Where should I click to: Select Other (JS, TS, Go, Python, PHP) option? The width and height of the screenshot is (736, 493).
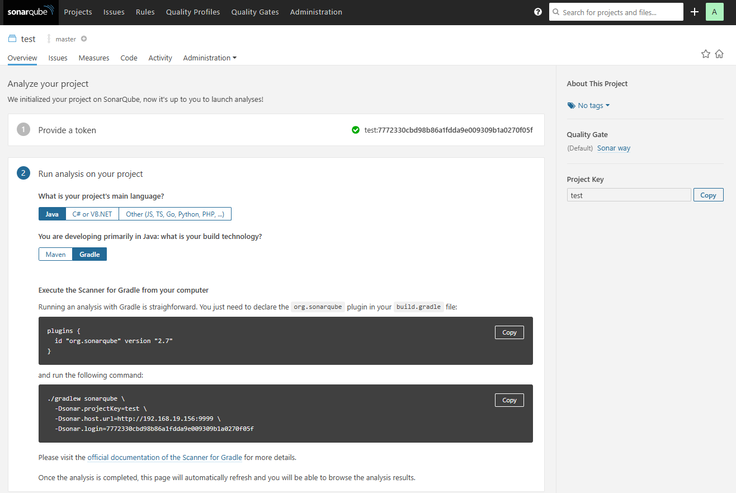pos(175,214)
